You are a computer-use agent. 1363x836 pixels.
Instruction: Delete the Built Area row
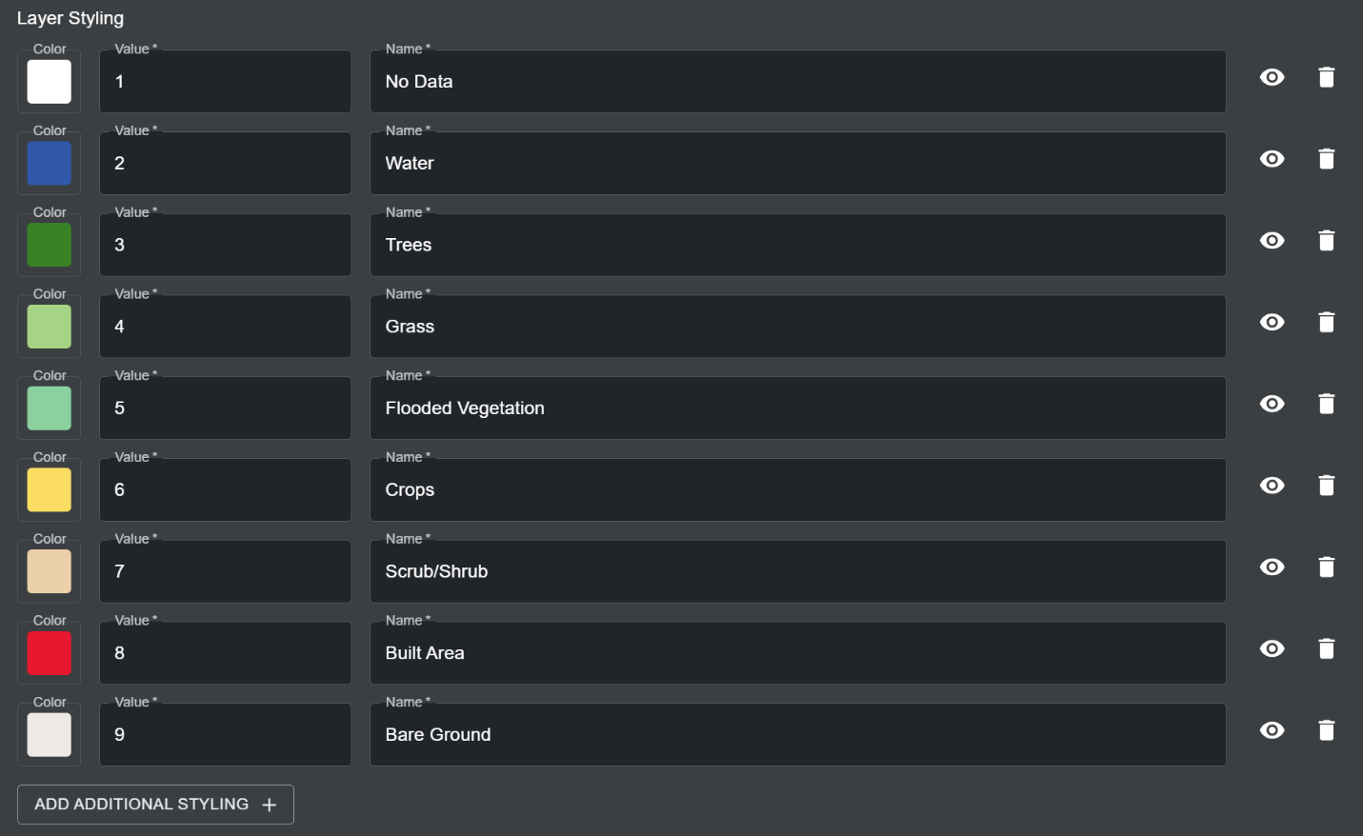point(1326,648)
